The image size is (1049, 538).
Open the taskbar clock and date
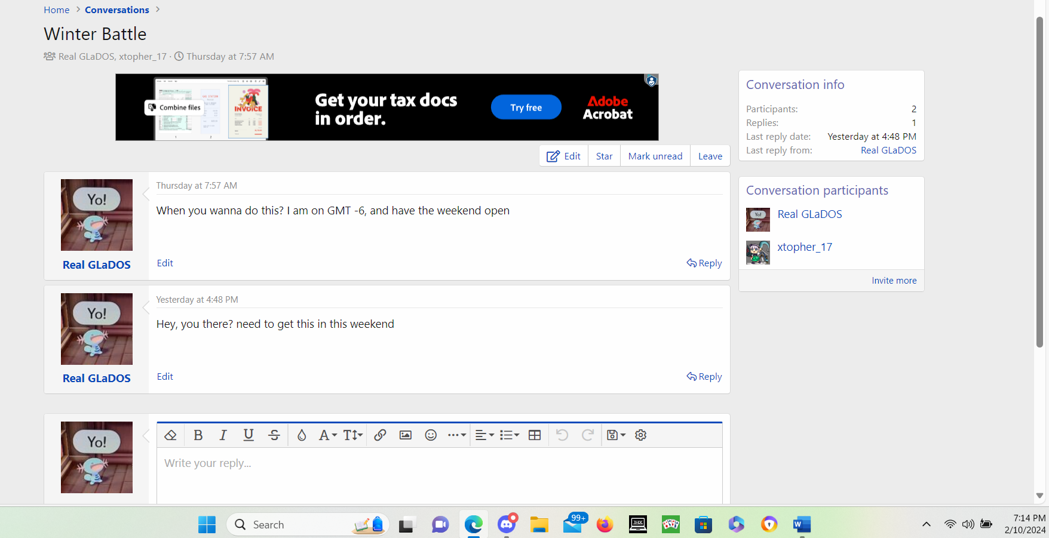1025,524
